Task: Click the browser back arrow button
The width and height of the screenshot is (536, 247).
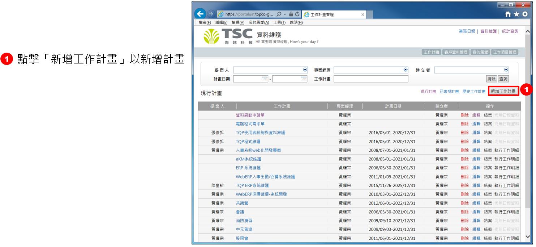Action: click(x=200, y=14)
